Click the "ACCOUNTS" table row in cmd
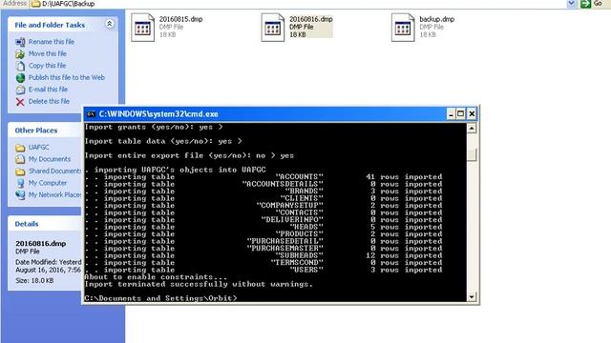Image resolution: width=611 pixels, height=343 pixels. pos(263,177)
